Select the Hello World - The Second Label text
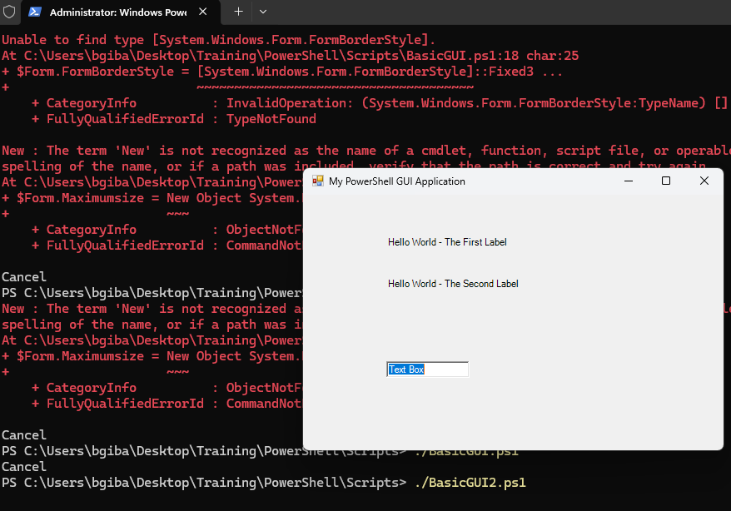 (x=453, y=283)
